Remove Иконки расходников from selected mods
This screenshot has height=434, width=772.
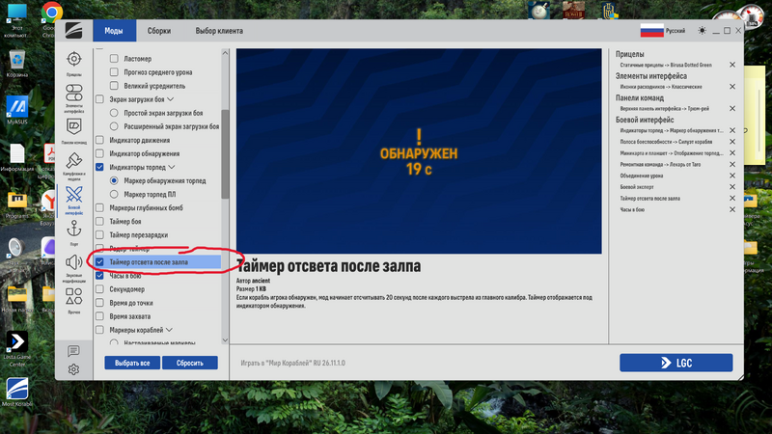pos(732,87)
